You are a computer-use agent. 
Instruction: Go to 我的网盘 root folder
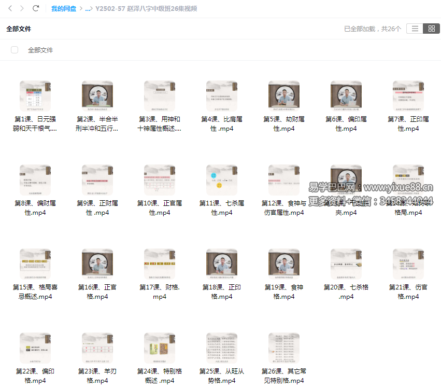click(x=64, y=9)
